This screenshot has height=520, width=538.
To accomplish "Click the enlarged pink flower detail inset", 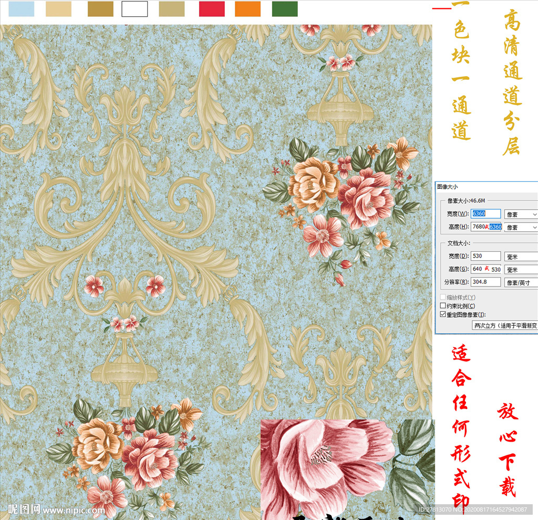I will tap(348, 469).
